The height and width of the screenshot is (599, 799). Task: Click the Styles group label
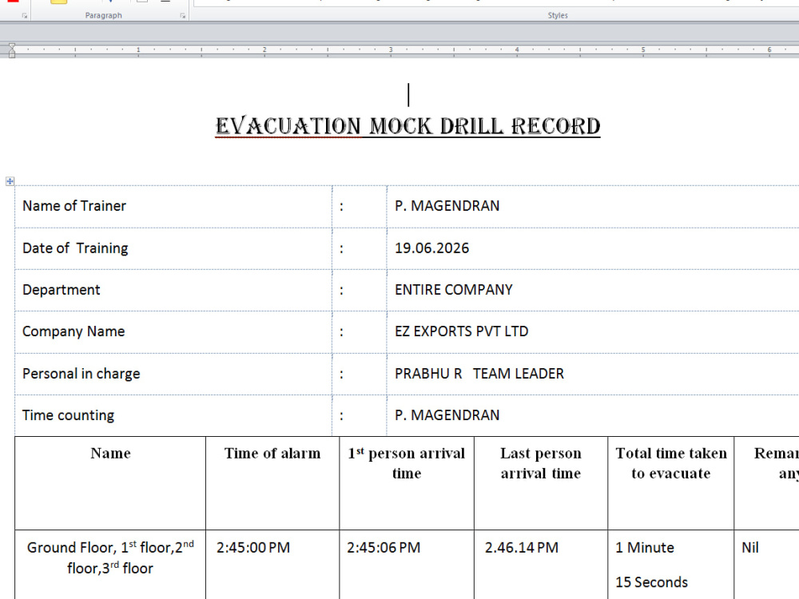coord(558,15)
